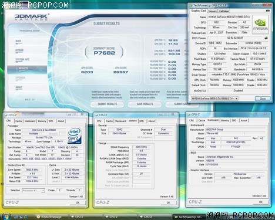Open CPU tab in the CPU-Z memory timings window
This screenshot has height=220, width=275.
[x=99, y=121]
